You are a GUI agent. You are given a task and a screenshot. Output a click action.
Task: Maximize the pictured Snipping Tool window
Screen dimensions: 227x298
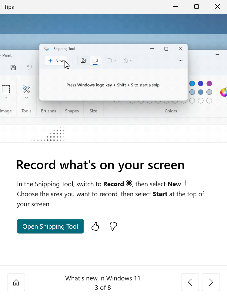pyautogui.click(x=166, y=49)
